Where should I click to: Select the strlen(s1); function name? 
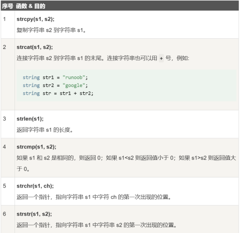click(x=30, y=119)
